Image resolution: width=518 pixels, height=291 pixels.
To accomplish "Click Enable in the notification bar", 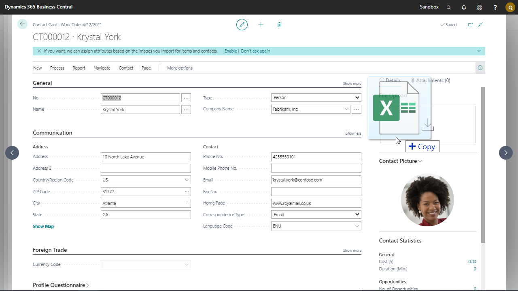I will (231, 51).
